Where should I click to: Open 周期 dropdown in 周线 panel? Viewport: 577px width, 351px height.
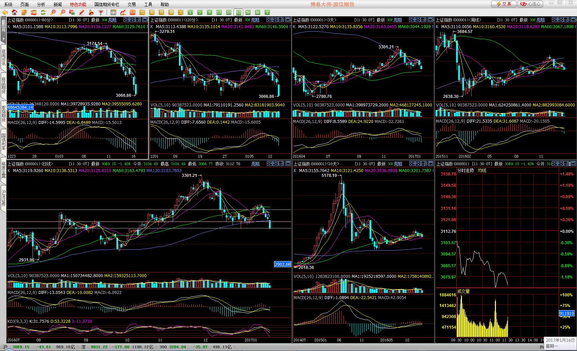click(x=541, y=20)
